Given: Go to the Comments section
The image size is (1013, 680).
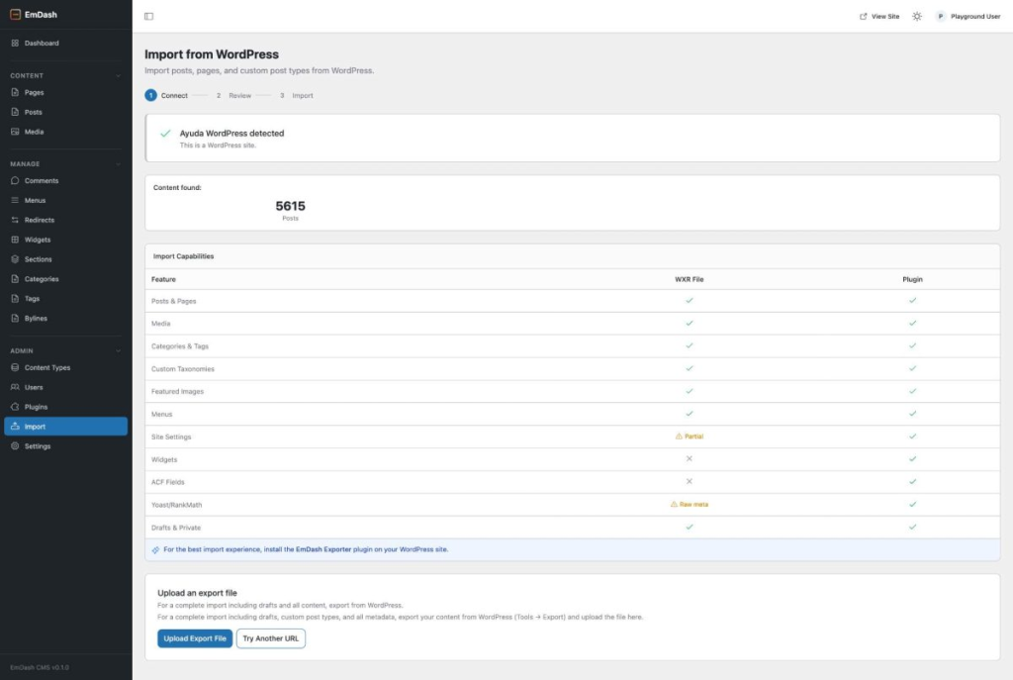Looking at the screenshot, I should tap(41, 181).
